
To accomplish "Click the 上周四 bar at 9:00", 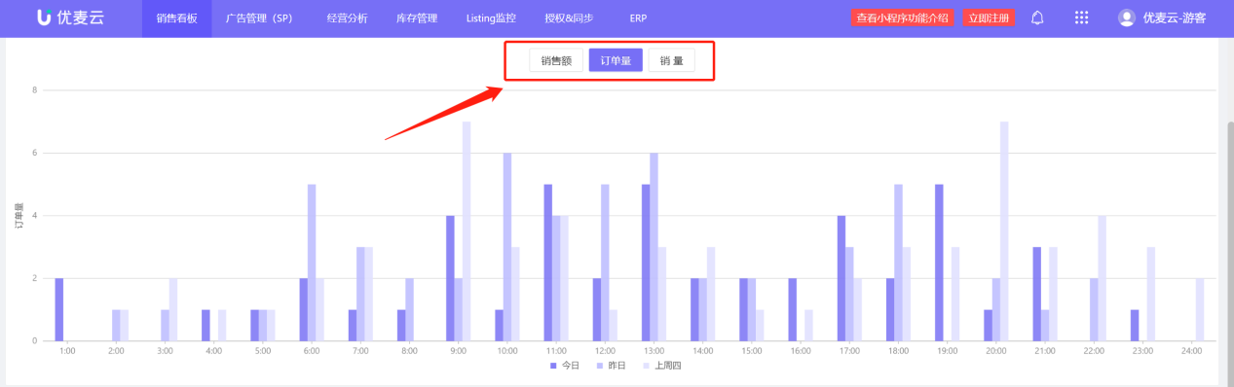I will tap(467, 231).
